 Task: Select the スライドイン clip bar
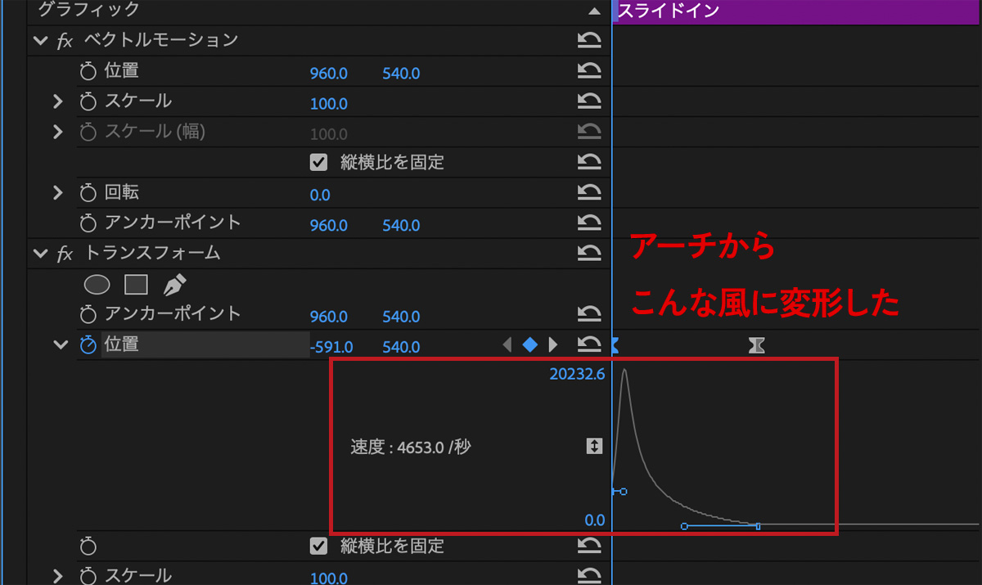click(795, 11)
